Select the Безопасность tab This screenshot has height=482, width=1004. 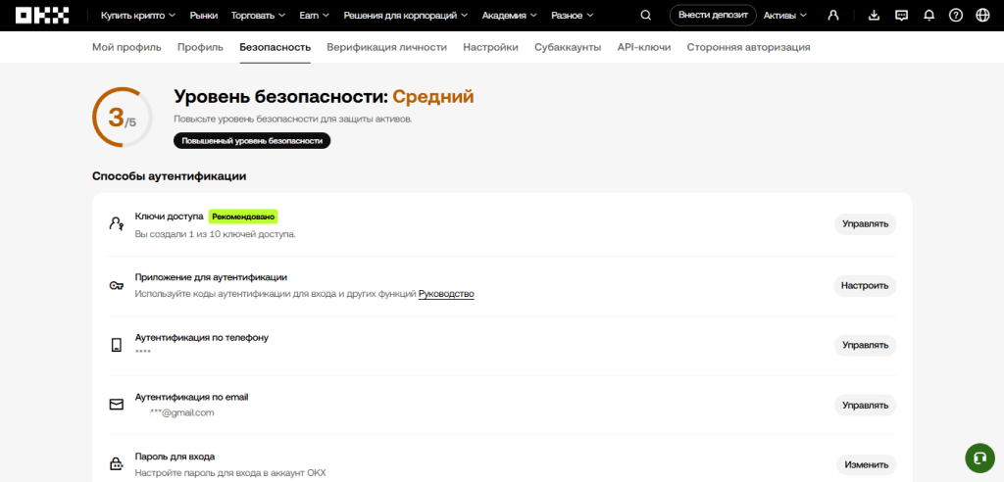coord(276,47)
